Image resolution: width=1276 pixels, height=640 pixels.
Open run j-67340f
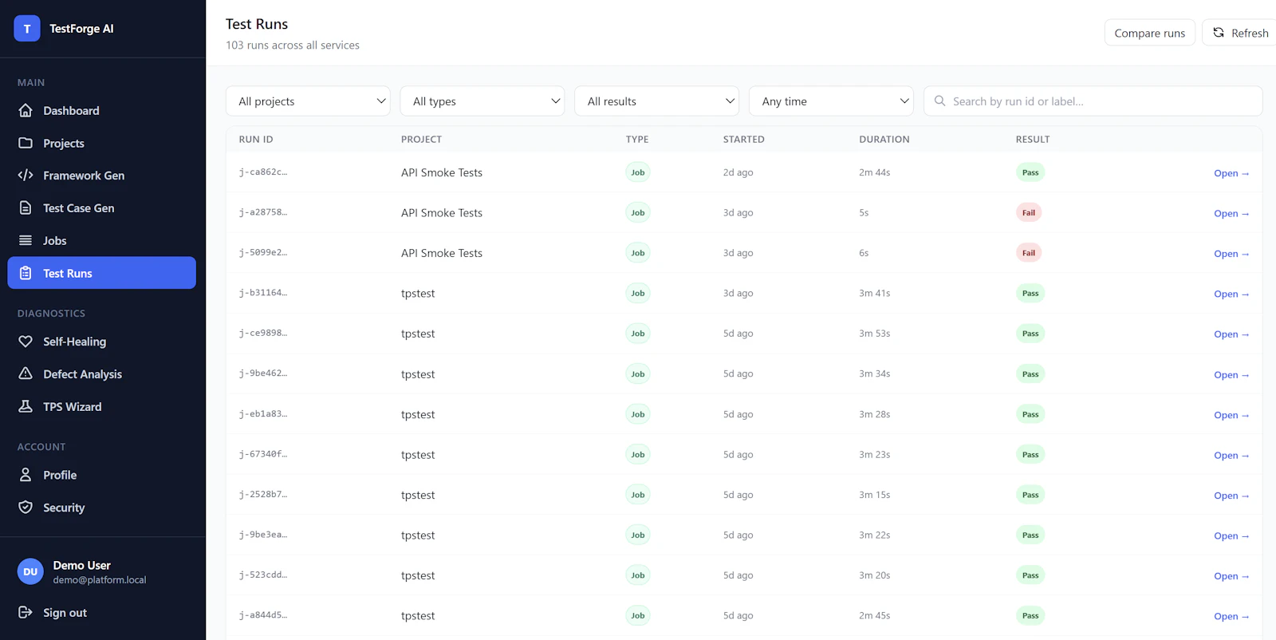coord(1231,455)
